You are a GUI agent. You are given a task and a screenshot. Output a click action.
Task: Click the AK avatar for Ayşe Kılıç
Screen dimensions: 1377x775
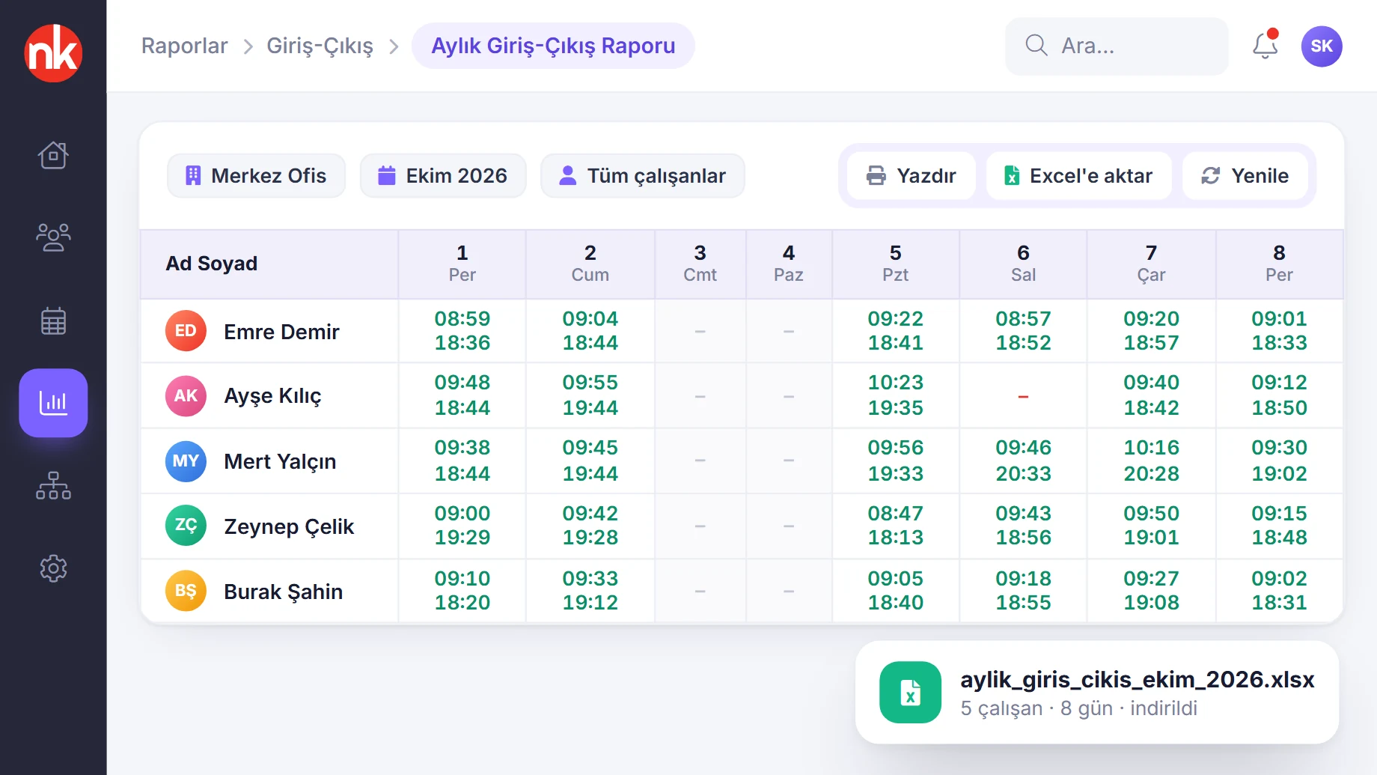pyautogui.click(x=186, y=396)
